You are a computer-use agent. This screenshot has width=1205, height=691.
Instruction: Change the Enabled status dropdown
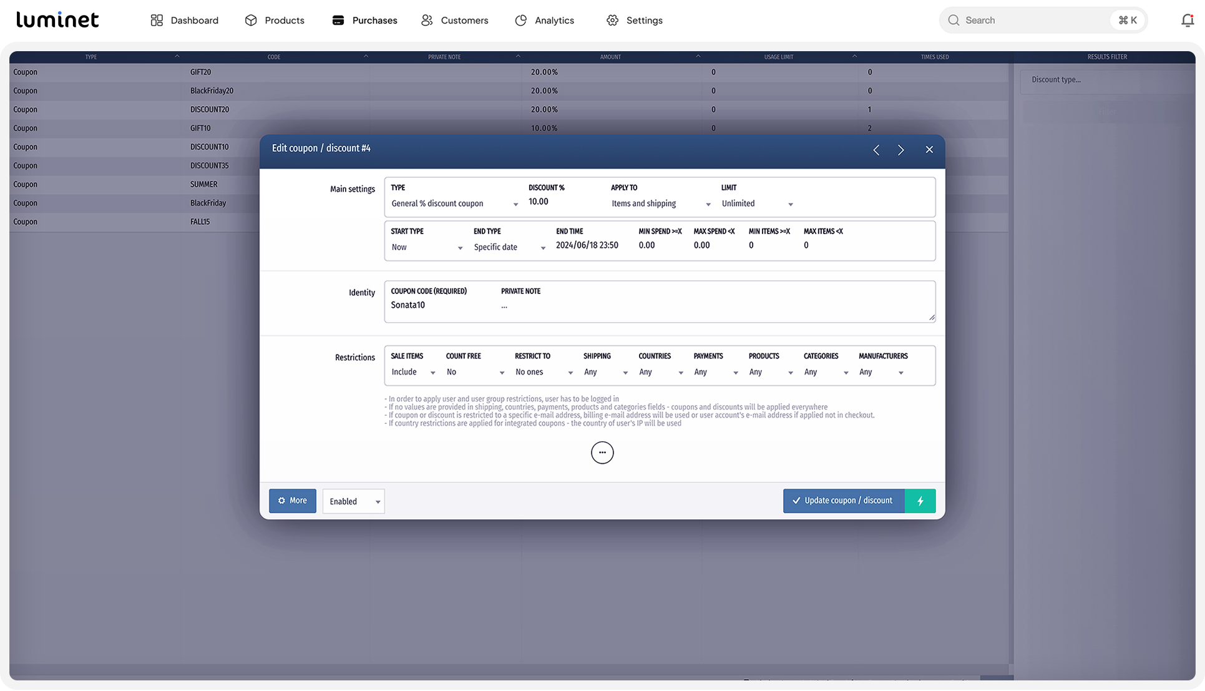pyautogui.click(x=354, y=501)
